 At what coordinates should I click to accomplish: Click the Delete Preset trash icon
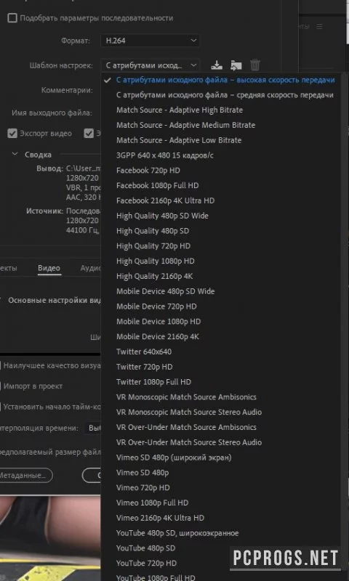[254, 65]
